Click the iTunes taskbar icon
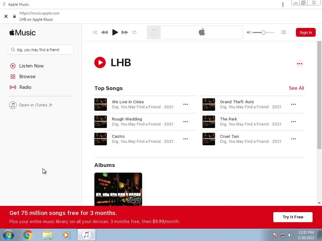 point(86,235)
